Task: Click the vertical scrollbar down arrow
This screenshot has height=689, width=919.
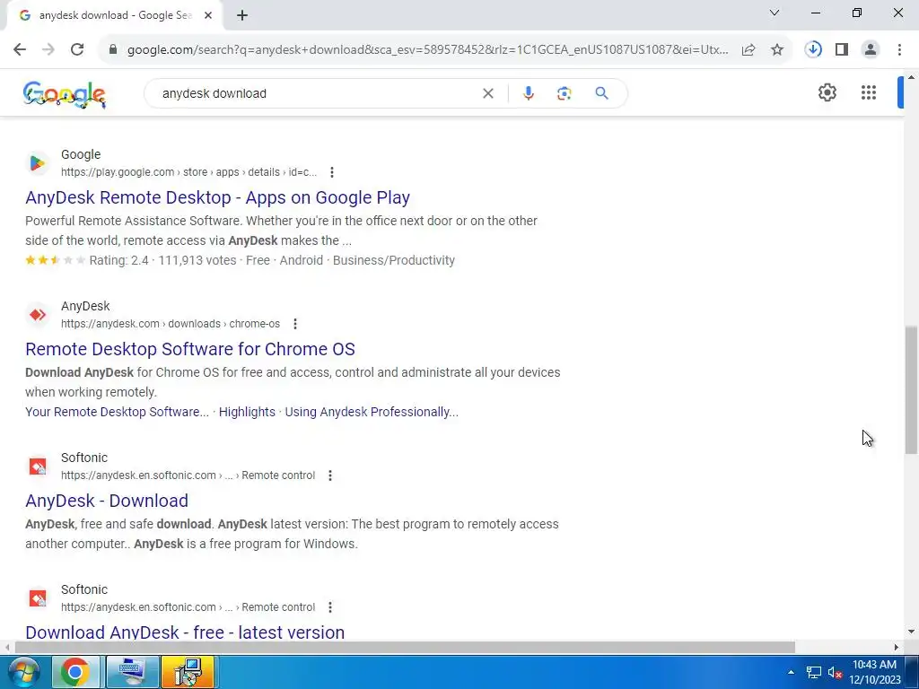Action: coord(912,632)
